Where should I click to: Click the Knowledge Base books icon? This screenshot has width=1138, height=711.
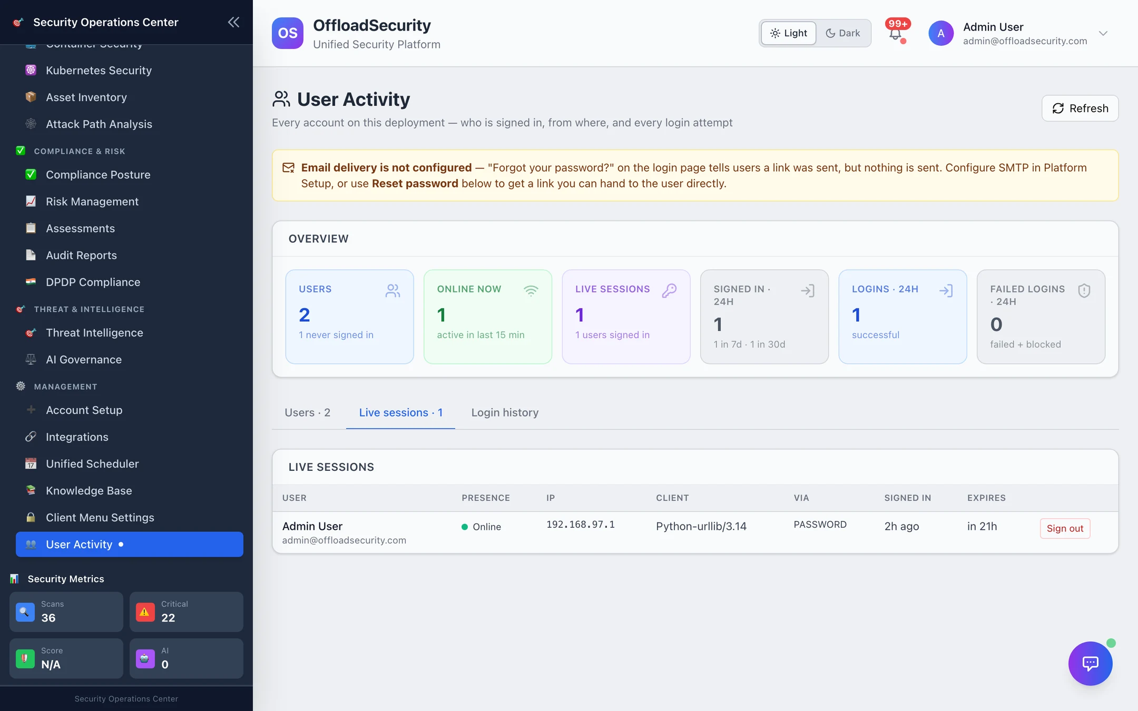click(x=31, y=490)
